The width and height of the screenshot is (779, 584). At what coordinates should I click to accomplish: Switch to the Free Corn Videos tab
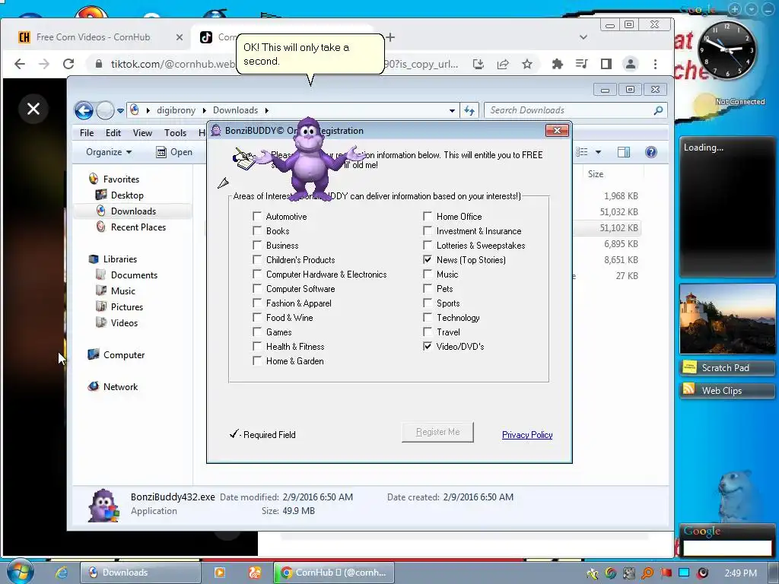pos(94,37)
